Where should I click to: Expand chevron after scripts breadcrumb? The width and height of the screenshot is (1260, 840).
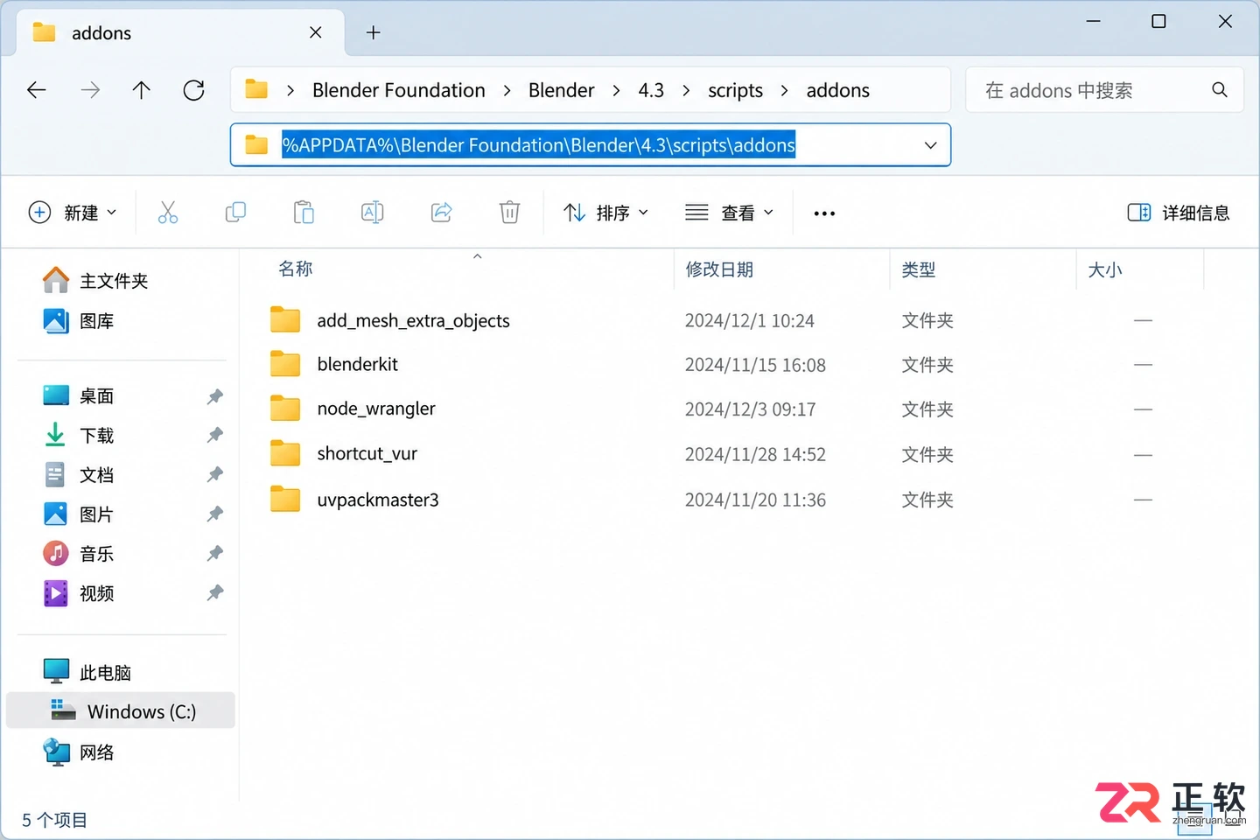[x=784, y=91]
